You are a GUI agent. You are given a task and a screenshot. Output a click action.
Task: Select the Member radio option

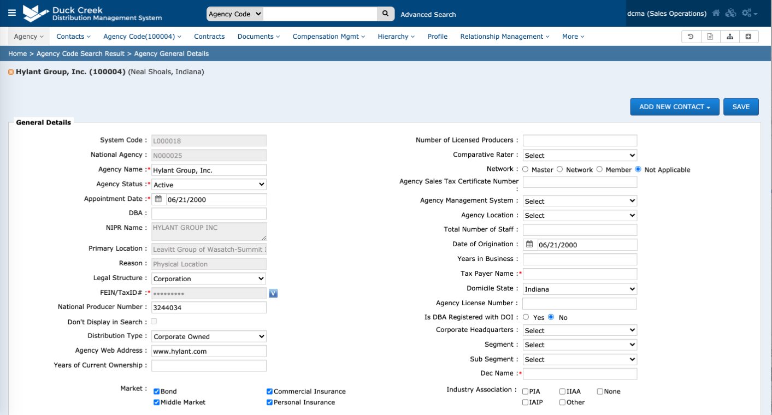pos(599,169)
